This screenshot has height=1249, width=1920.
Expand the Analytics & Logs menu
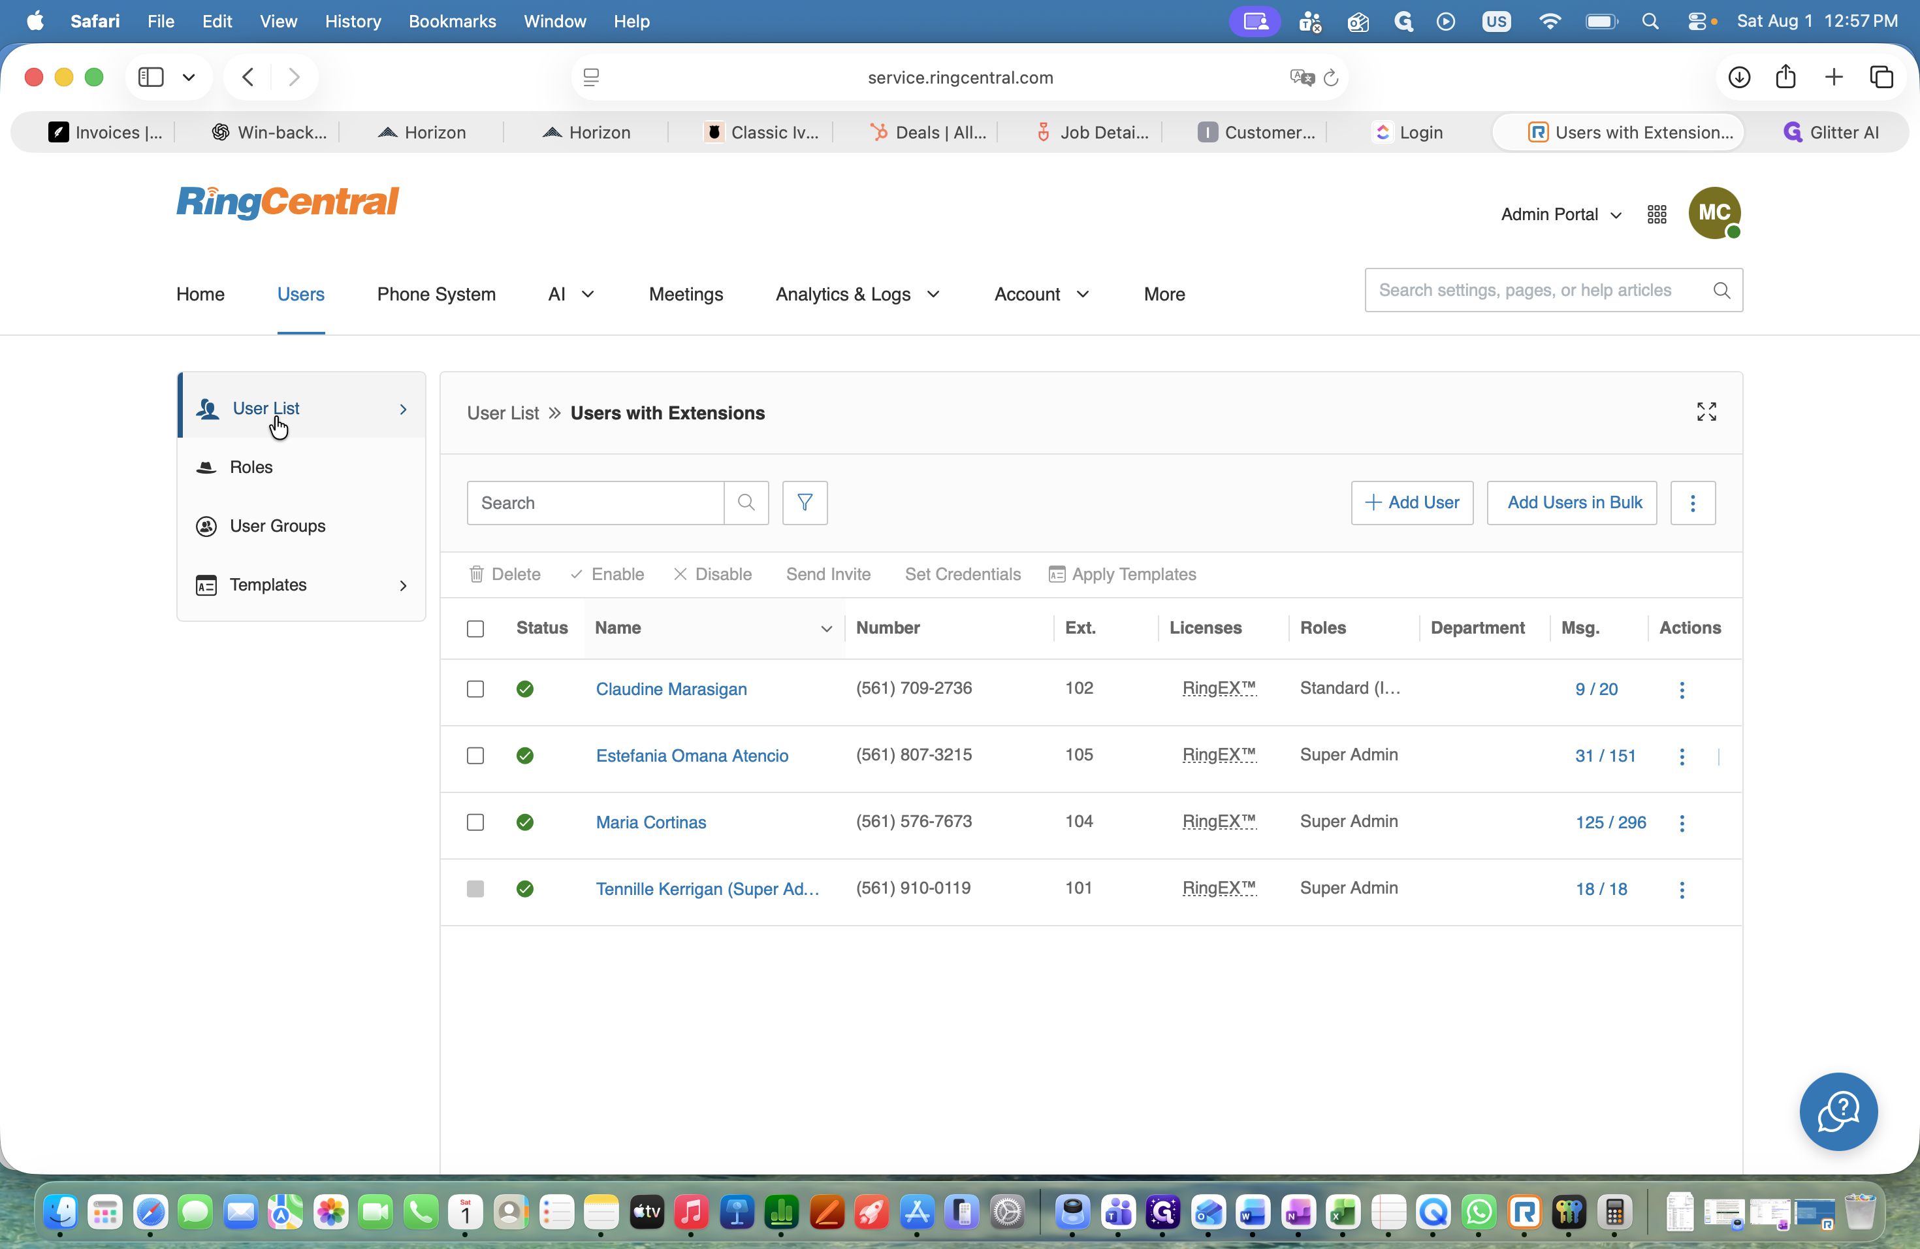(857, 295)
